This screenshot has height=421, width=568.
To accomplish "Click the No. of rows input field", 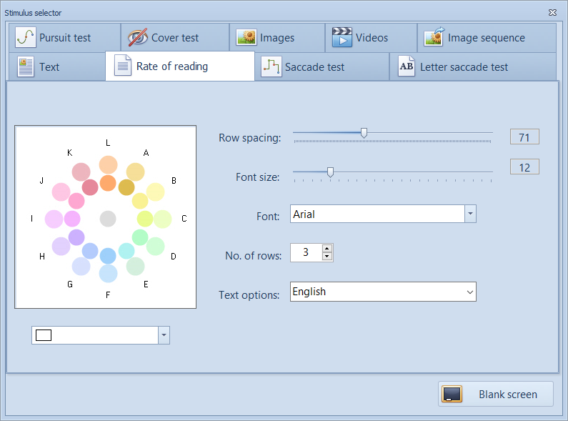I will coord(306,252).
